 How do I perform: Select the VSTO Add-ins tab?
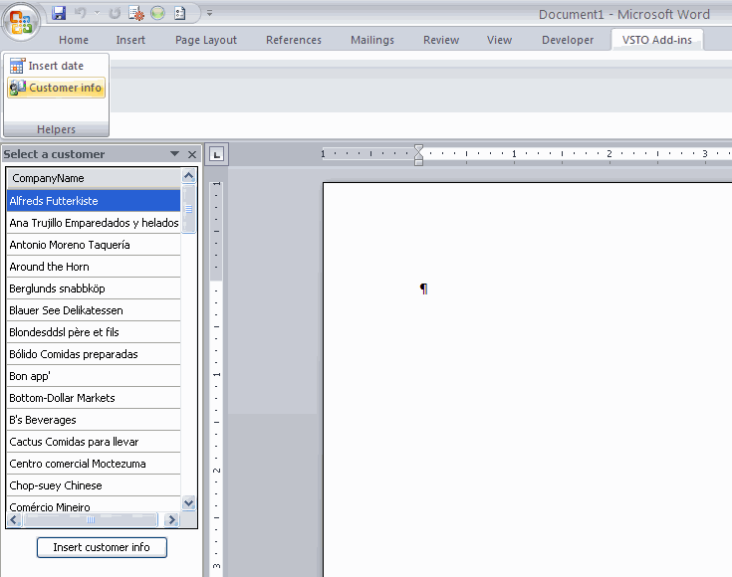(657, 40)
